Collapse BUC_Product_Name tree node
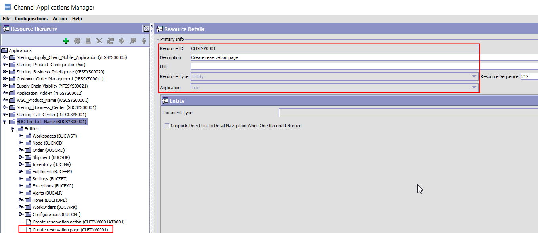 point(5,122)
